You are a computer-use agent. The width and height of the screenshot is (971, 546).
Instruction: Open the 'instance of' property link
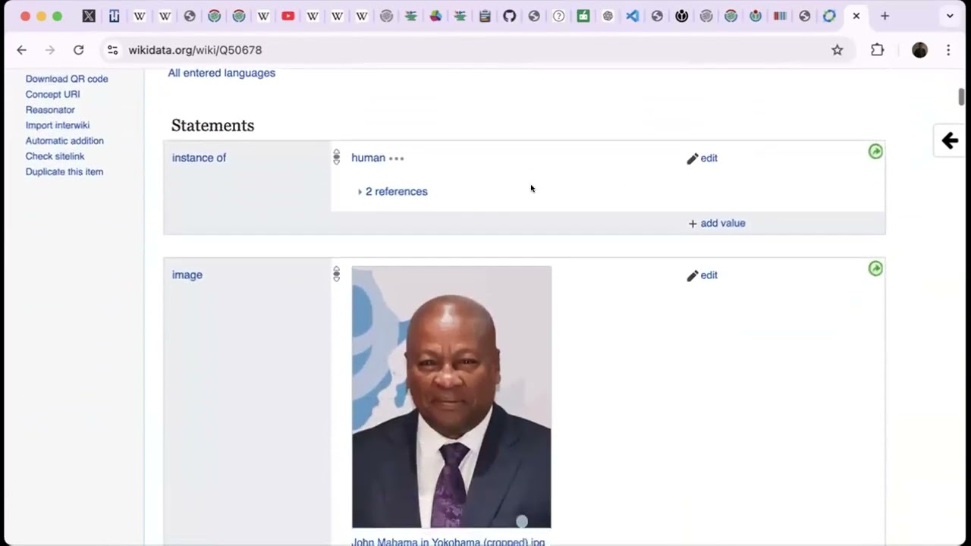199,158
